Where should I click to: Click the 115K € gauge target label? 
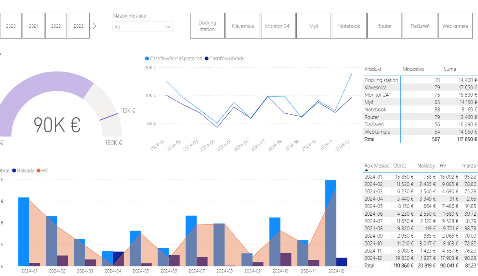(127, 110)
